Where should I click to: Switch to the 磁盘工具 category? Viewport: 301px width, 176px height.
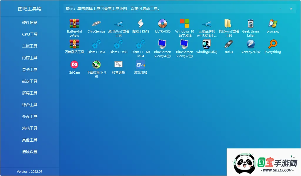29,81
